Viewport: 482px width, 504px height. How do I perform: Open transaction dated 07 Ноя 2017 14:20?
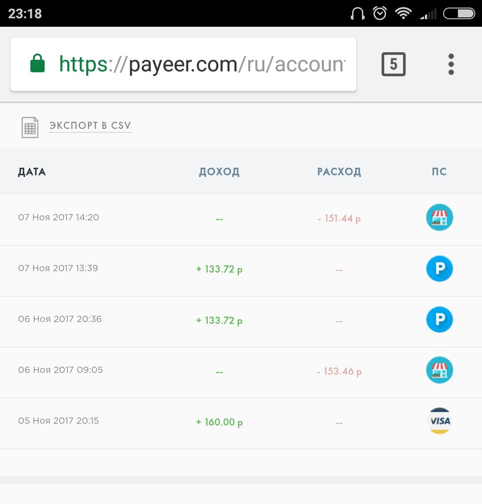click(x=58, y=218)
